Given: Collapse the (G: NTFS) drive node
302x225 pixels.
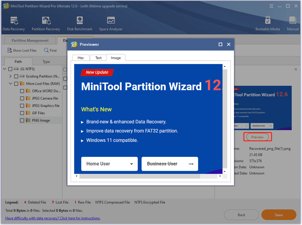Looking at the screenshot, I should click(5, 69).
